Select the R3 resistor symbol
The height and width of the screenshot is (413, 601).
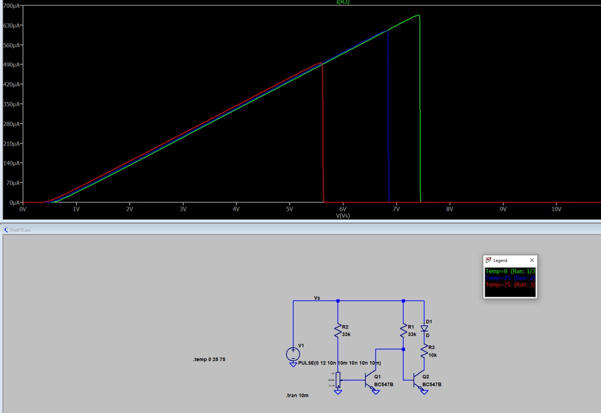(x=424, y=350)
